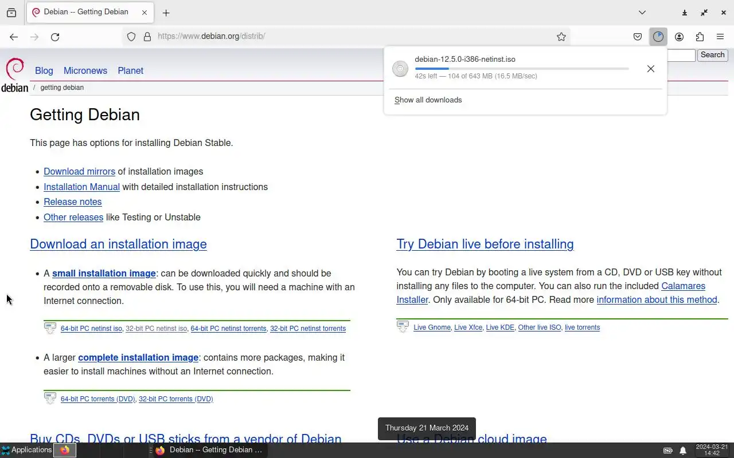Viewport: 734px width, 458px height.
Task: Open the Micronews navigation link
Action: point(85,70)
